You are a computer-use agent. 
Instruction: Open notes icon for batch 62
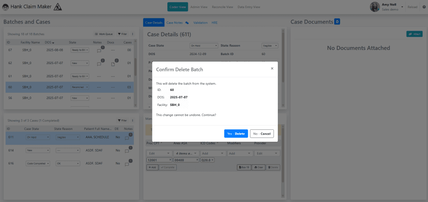click(x=100, y=63)
